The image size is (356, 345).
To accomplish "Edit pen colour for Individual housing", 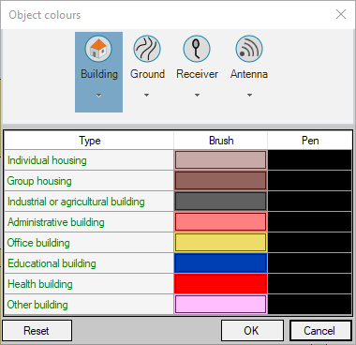I will 310,160.
